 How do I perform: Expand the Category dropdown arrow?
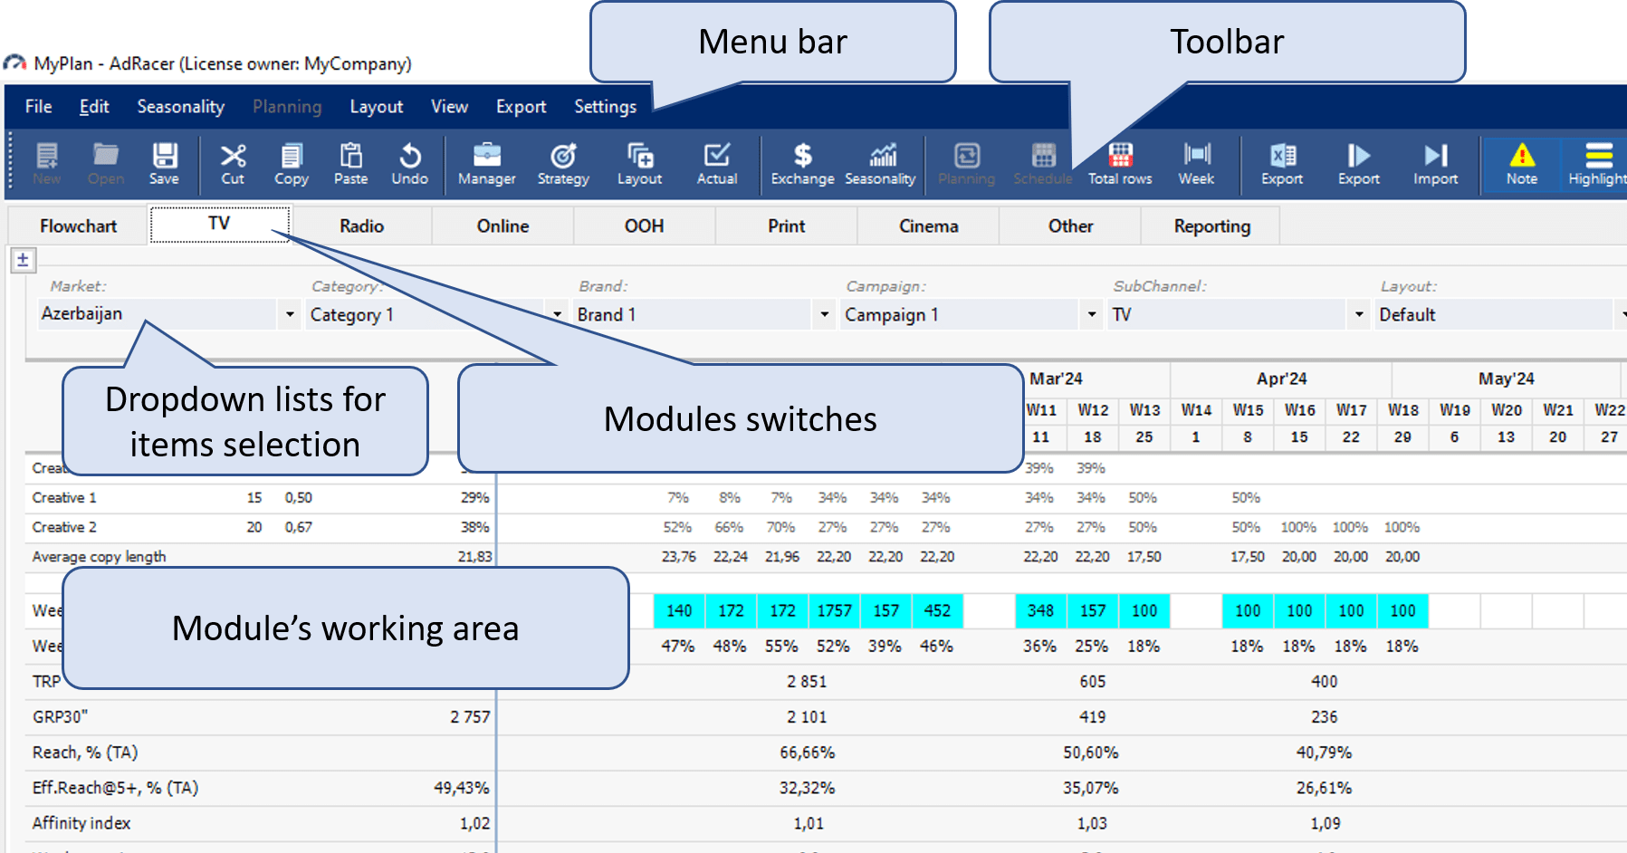(x=557, y=314)
